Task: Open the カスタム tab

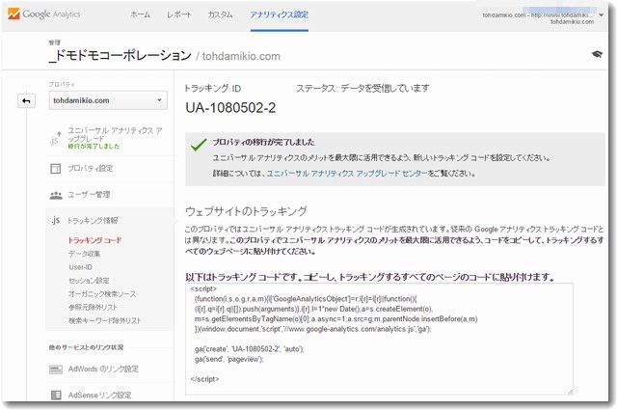Action: click(x=221, y=14)
